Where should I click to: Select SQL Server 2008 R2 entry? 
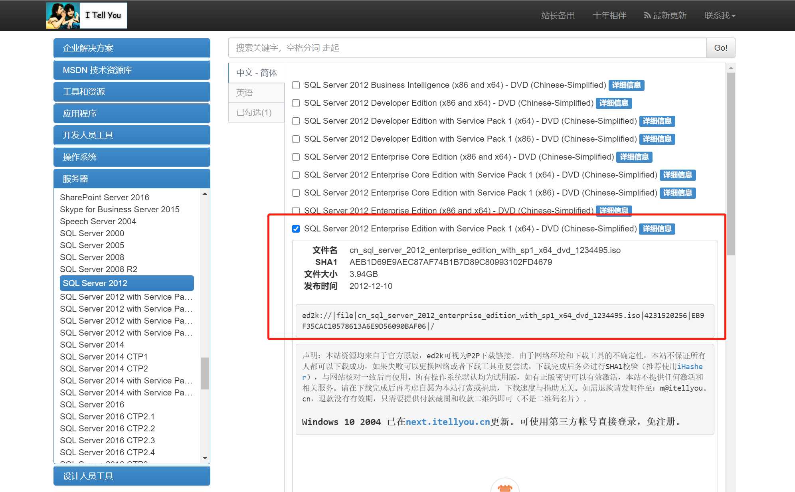pyautogui.click(x=99, y=269)
